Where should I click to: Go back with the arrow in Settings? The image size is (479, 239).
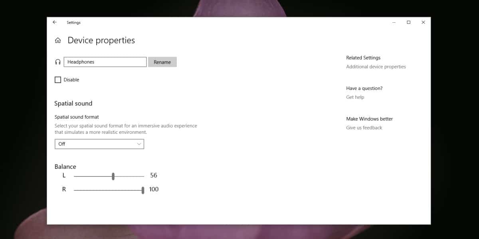point(55,22)
